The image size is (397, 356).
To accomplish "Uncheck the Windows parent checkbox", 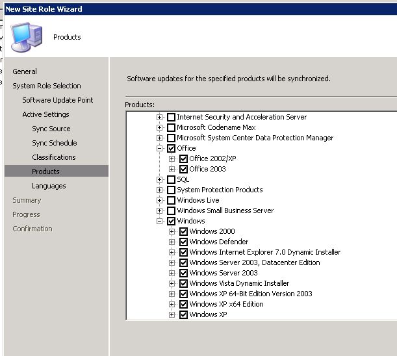I will point(171,221).
